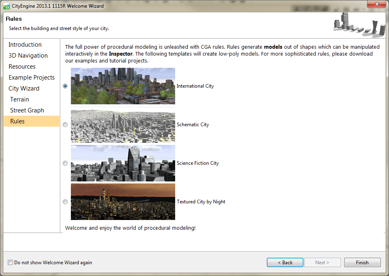Image resolution: width=389 pixels, height=276 pixels.
Task: Click the CityEngine icon in title bar
Action: [x=7, y=6]
